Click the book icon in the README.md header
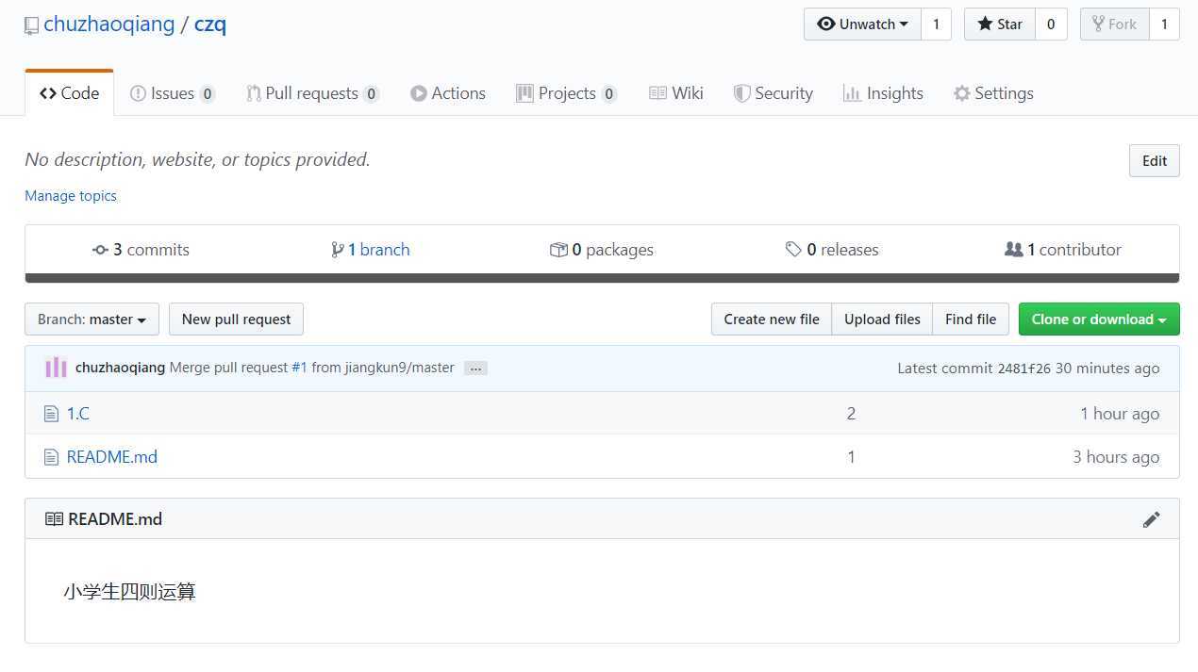 (55, 519)
